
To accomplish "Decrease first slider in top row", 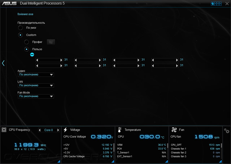I will click(37, 60).
